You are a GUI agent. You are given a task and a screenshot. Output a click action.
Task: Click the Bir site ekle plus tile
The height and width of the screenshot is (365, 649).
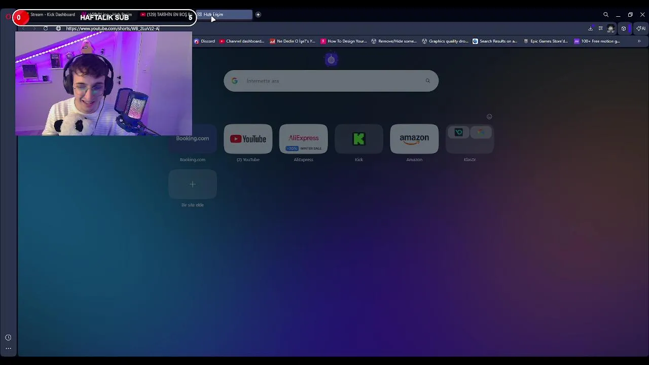pos(193,184)
